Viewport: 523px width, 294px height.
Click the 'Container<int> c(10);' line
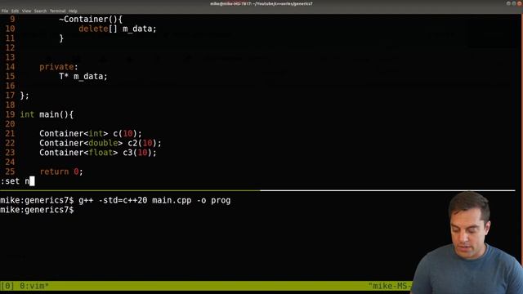coord(91,133)
